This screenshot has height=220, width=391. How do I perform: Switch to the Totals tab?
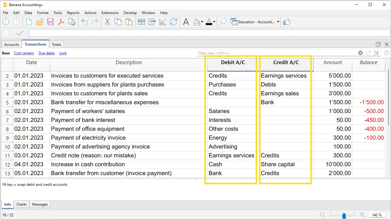pyautogui.click(x=56, y=45)
